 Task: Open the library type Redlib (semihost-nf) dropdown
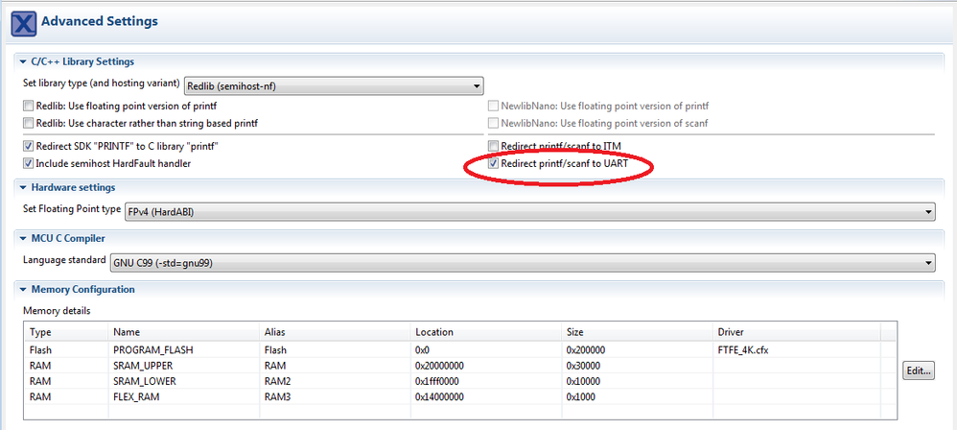click(334, 86)
